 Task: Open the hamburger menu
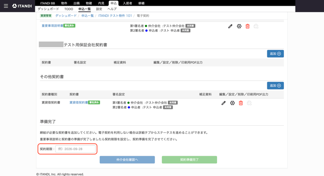pyautogui.click(x=6, y=6)
